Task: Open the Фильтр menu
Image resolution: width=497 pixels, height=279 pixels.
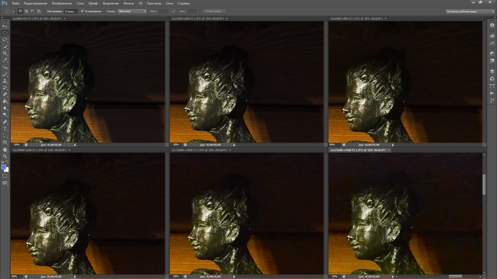Action: 128,3
